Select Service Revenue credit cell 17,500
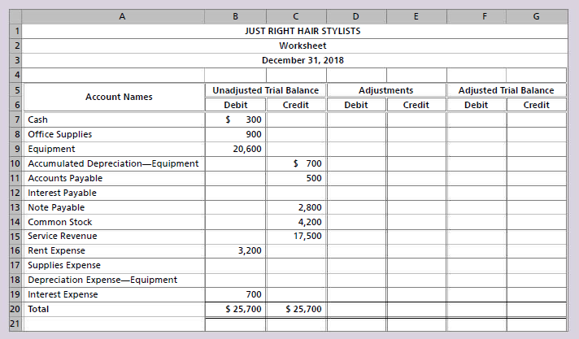Image resolution: width=579 pixels, height=339 pixels. click(x=296, y=236)
